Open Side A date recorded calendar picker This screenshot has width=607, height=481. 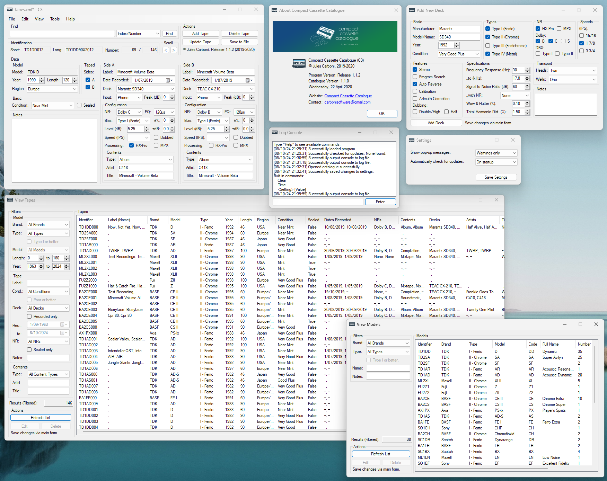(x=169, y=80)
